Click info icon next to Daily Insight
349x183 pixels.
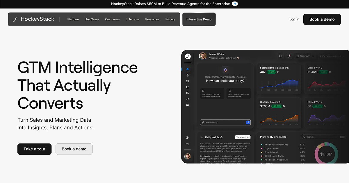tap(222, 137)
